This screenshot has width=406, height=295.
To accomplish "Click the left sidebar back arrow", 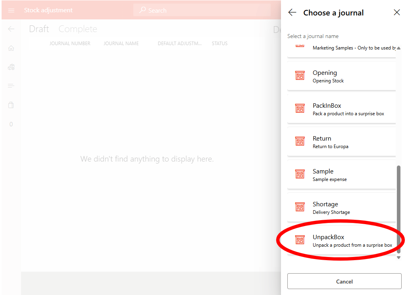I will point(11,29).
